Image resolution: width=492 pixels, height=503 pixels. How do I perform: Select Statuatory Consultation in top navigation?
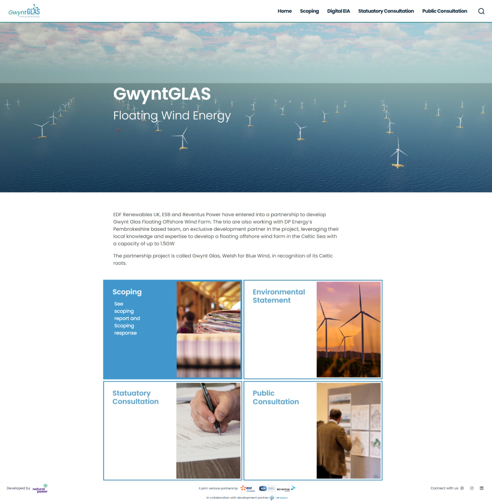pyautogui.click(x=386, y=11)
